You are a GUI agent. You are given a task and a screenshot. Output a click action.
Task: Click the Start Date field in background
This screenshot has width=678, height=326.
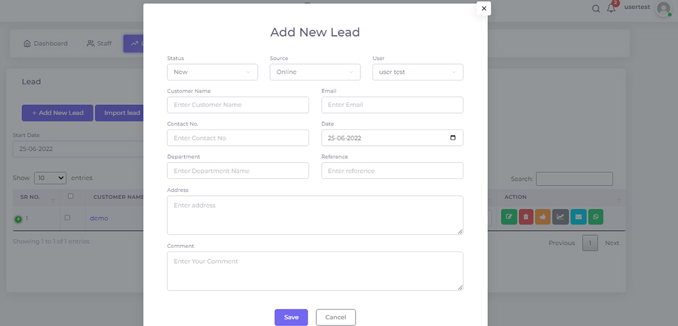click(78, 149)
